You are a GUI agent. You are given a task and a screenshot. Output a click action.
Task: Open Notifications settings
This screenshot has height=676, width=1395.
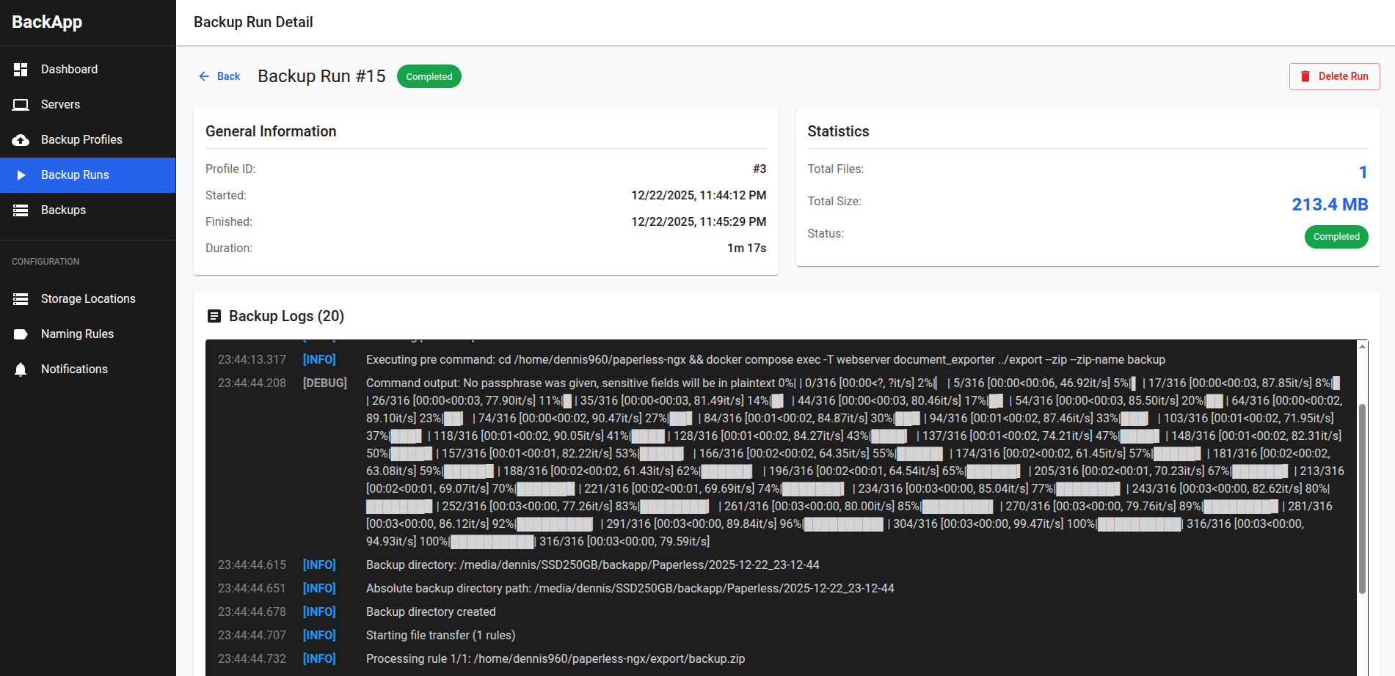pyautogui.click(x=88, y=370)
